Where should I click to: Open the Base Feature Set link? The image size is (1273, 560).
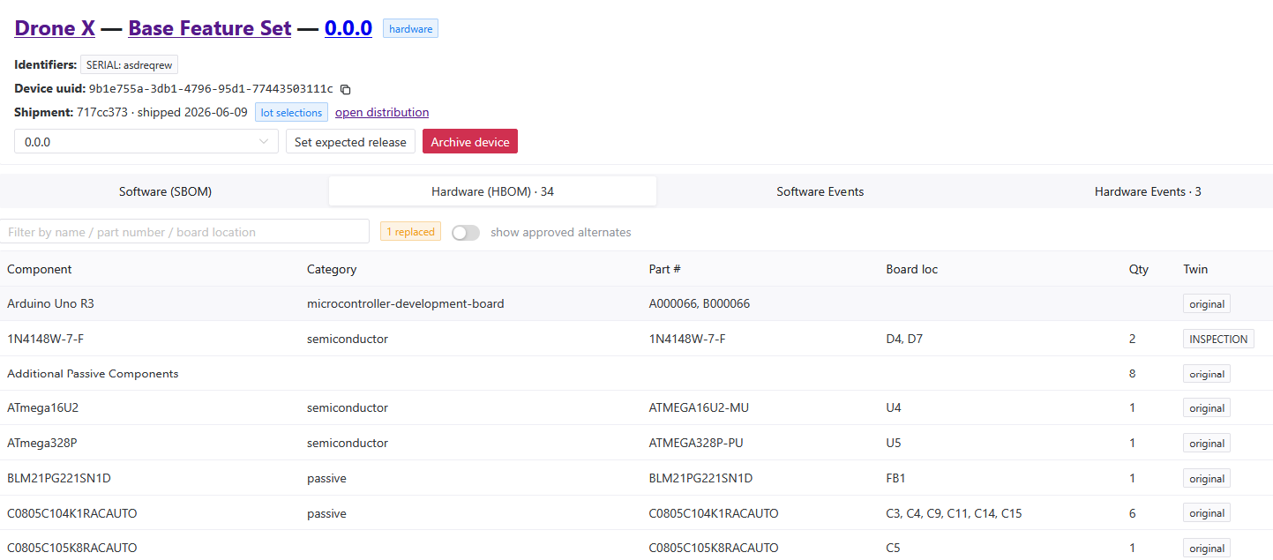(210, 28)
